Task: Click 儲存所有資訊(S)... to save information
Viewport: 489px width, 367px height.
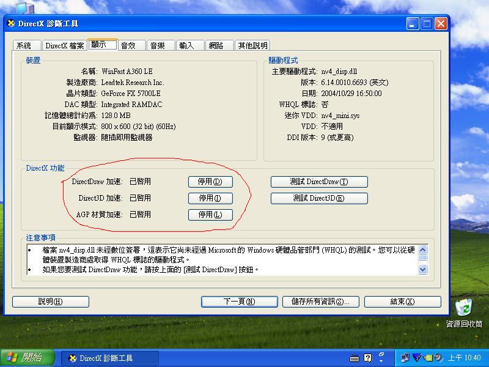Action: [320, 302]
